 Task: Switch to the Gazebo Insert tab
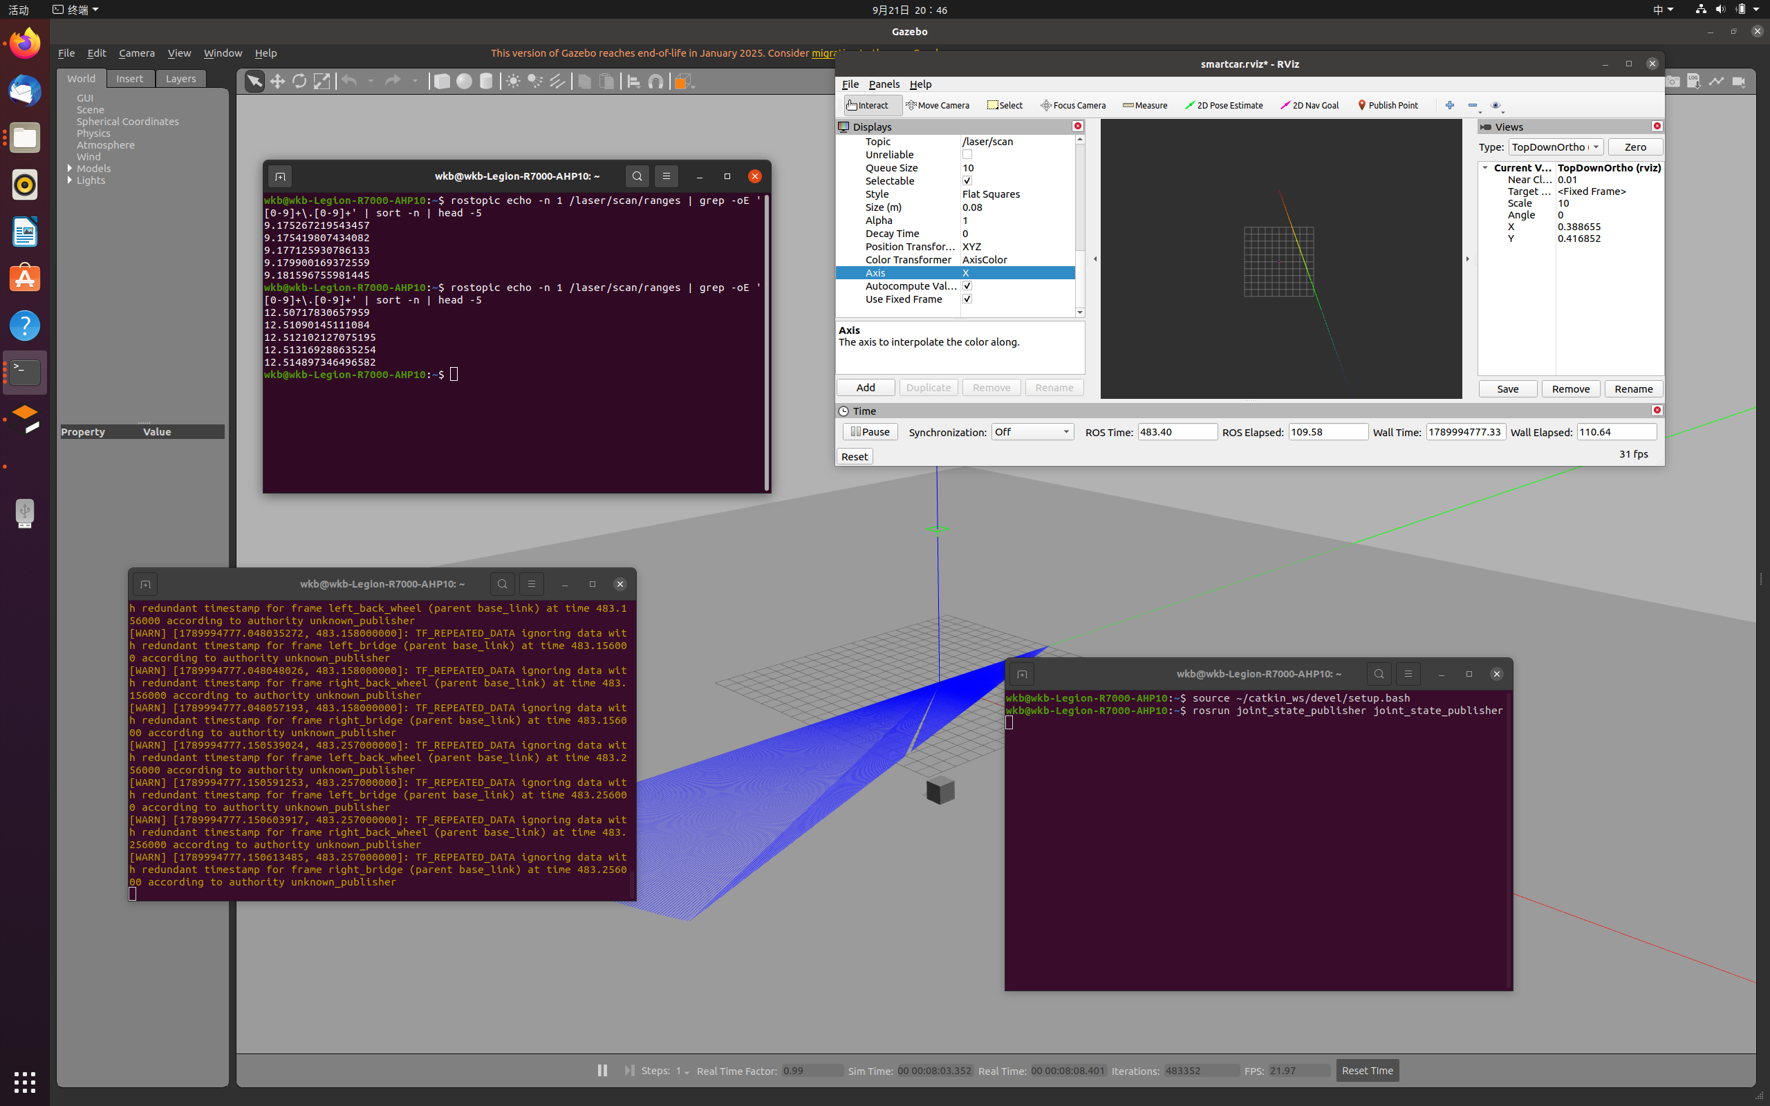[x=129, y=78]
